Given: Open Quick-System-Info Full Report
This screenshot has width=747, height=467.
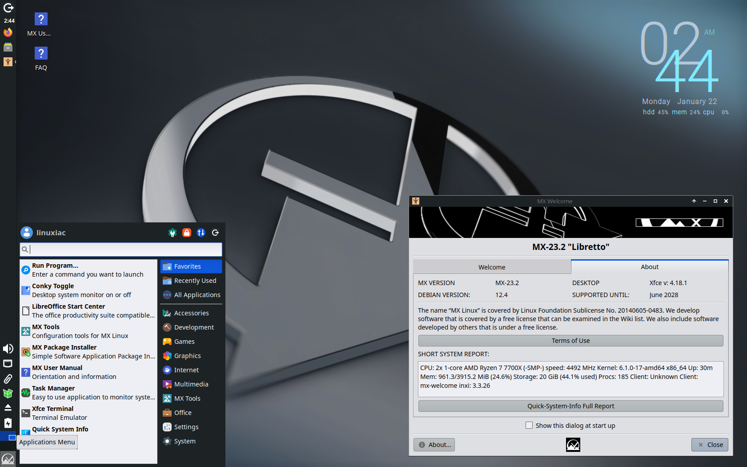Looking at the screenshot, I should 570,406.
